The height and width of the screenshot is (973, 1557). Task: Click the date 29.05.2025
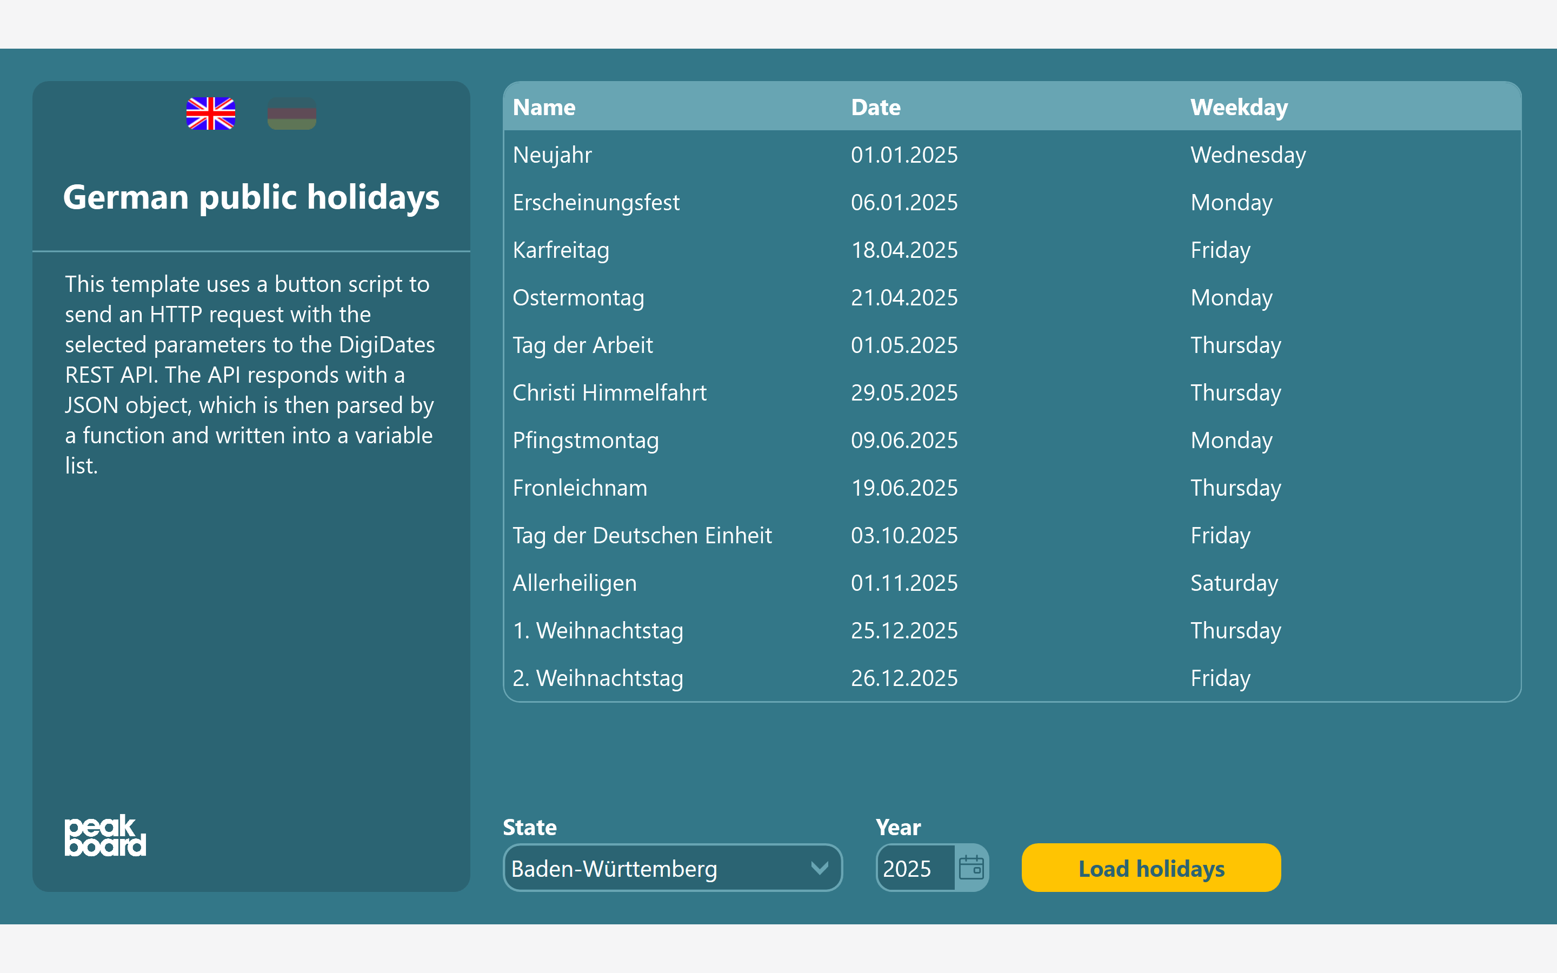(904, 392)
